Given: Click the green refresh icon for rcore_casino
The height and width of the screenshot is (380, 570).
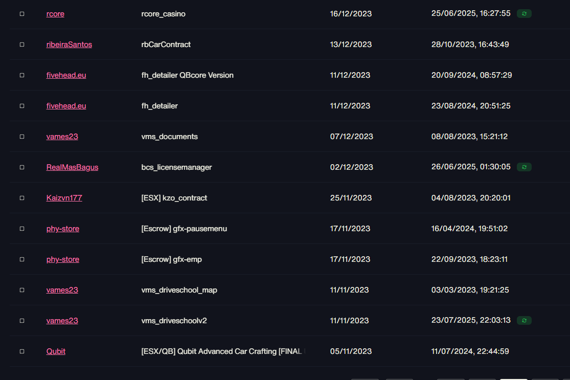Looking at the screenshot, I should 524,14.
